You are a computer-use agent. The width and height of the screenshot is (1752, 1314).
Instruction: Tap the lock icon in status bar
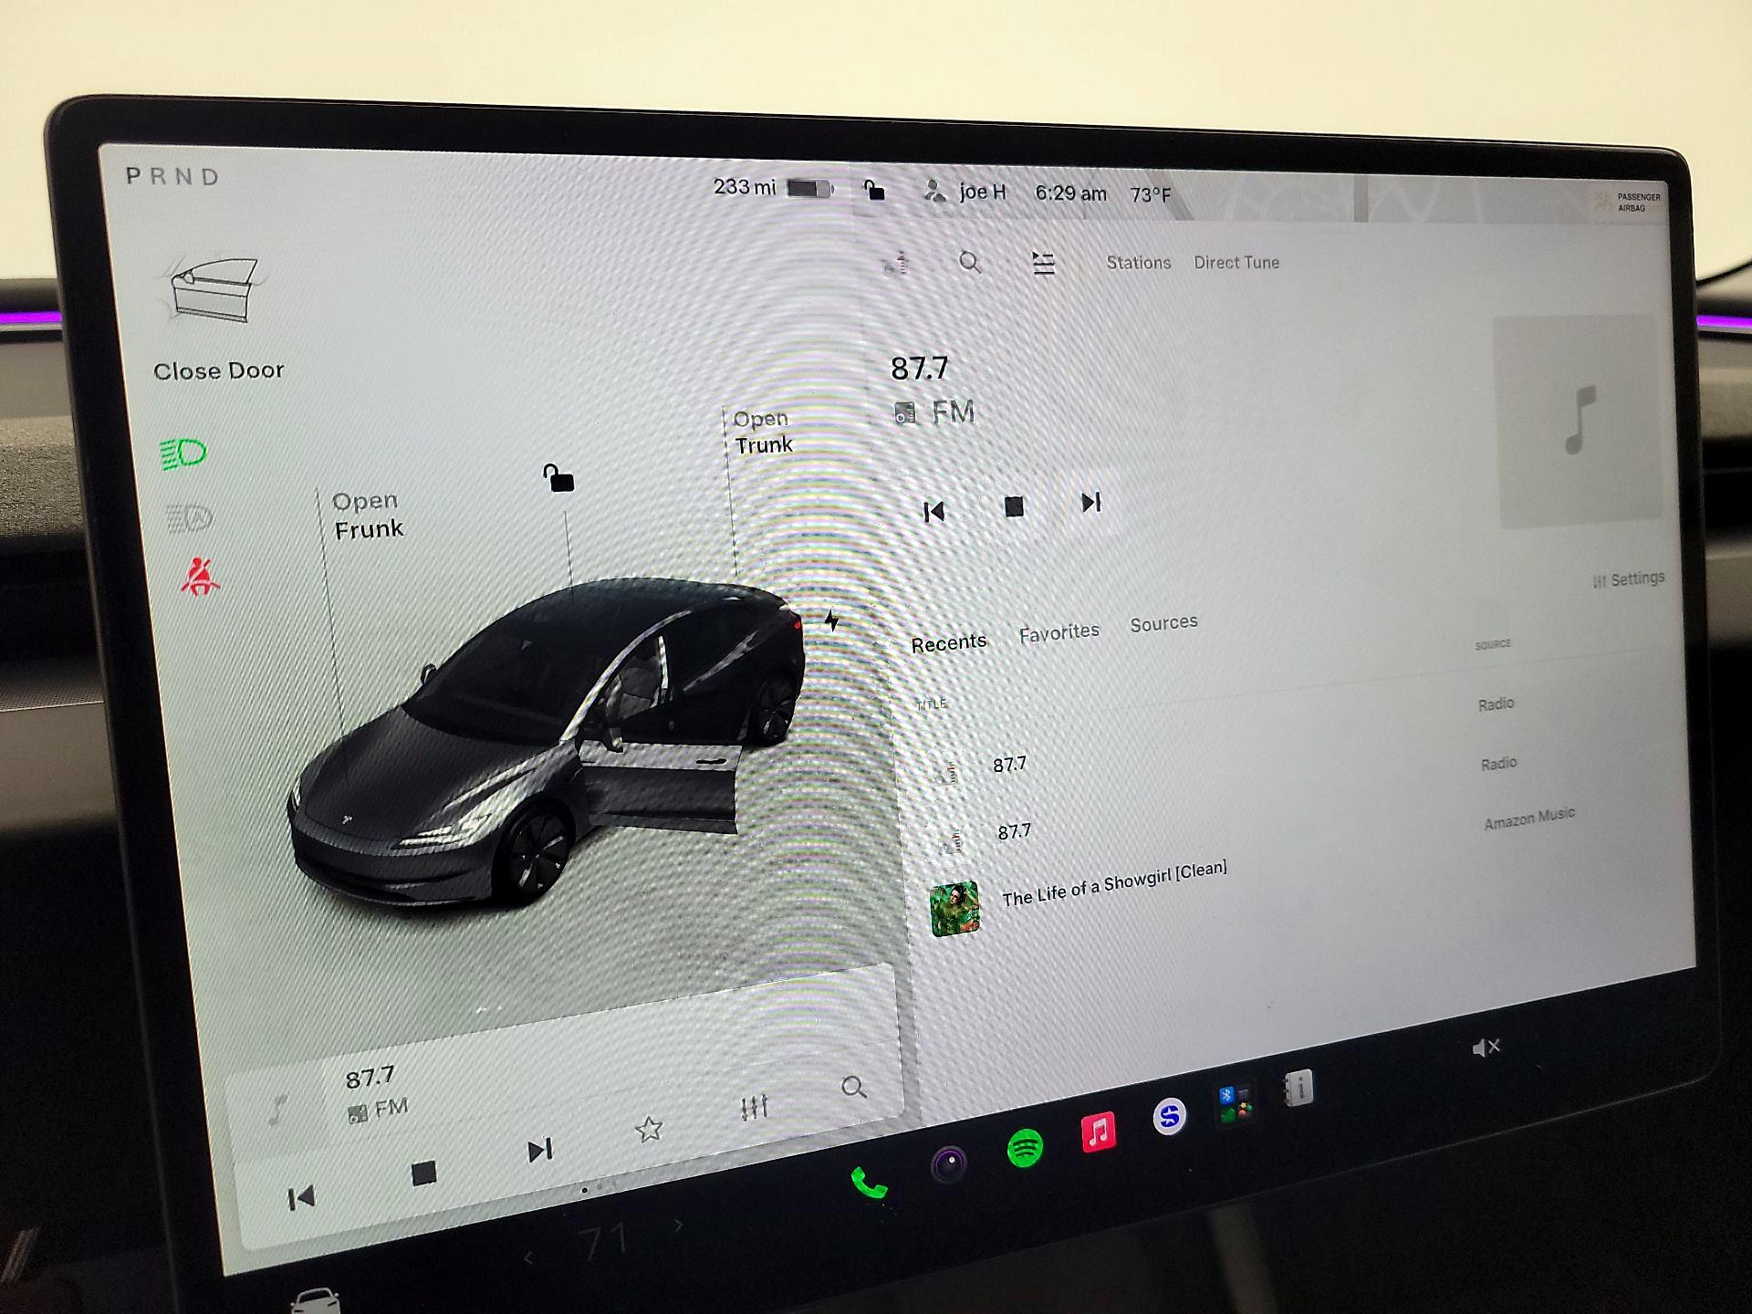(x=874, y=190)
